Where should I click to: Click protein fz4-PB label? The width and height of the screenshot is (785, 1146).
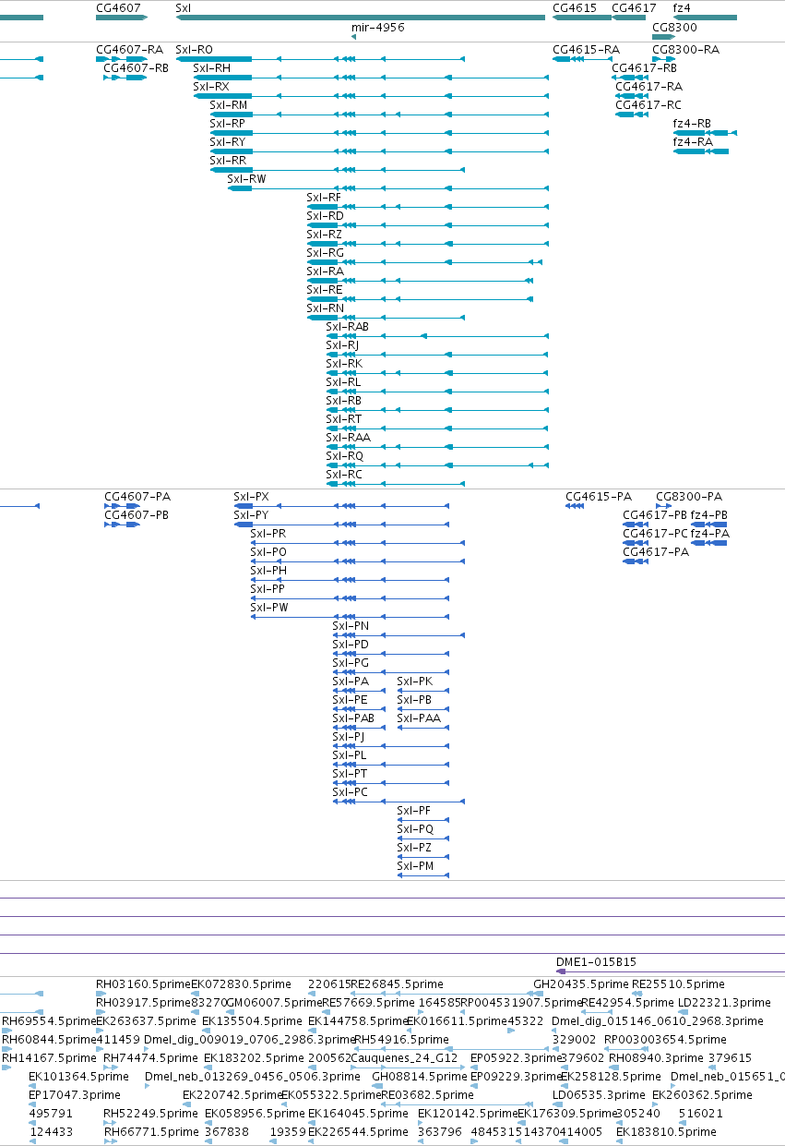708,514
